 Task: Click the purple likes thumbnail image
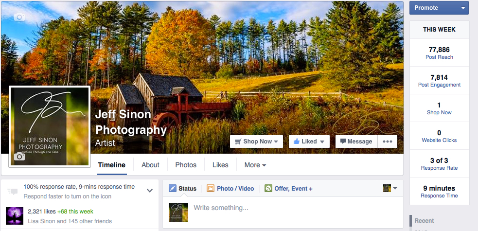coord(15,216)
